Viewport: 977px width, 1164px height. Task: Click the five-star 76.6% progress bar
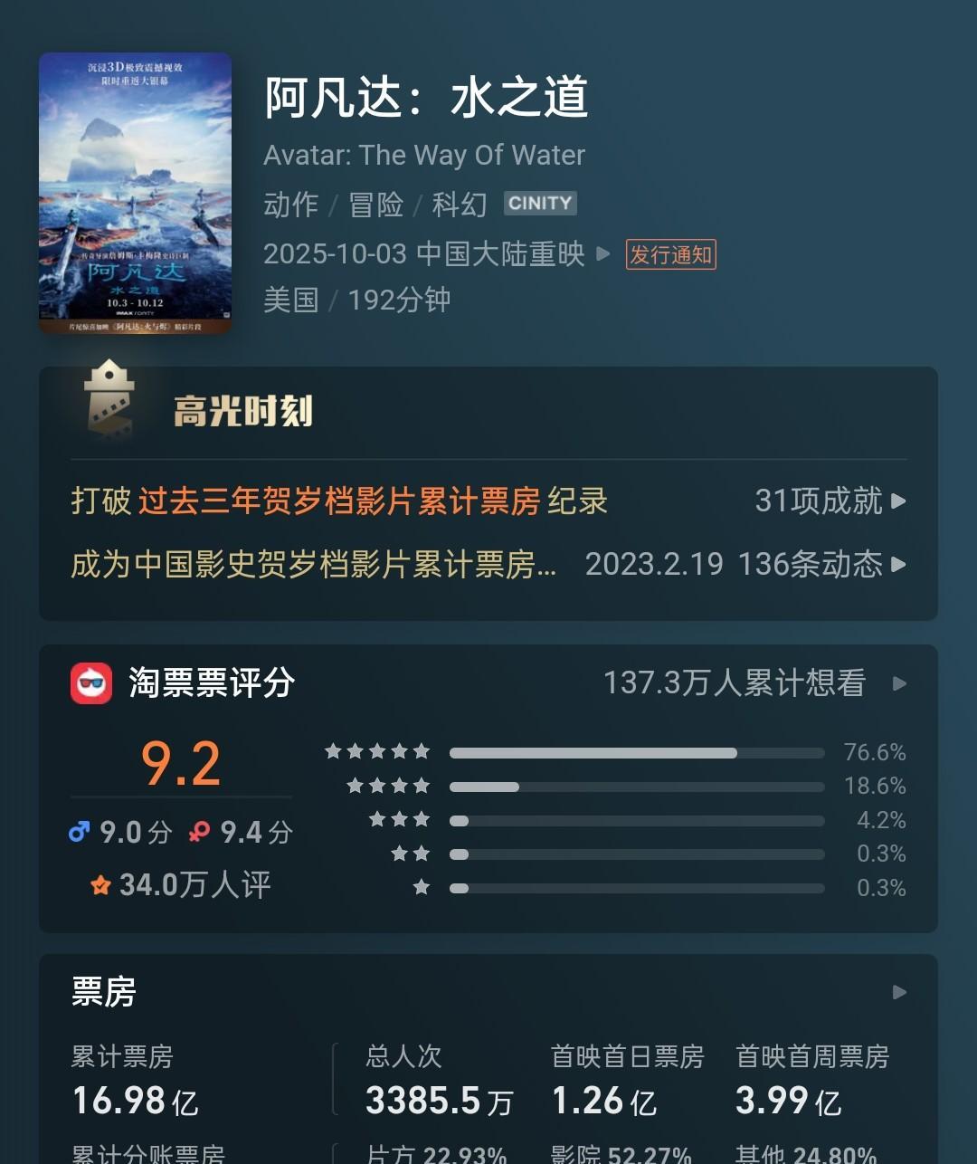(x=637, y=753)
